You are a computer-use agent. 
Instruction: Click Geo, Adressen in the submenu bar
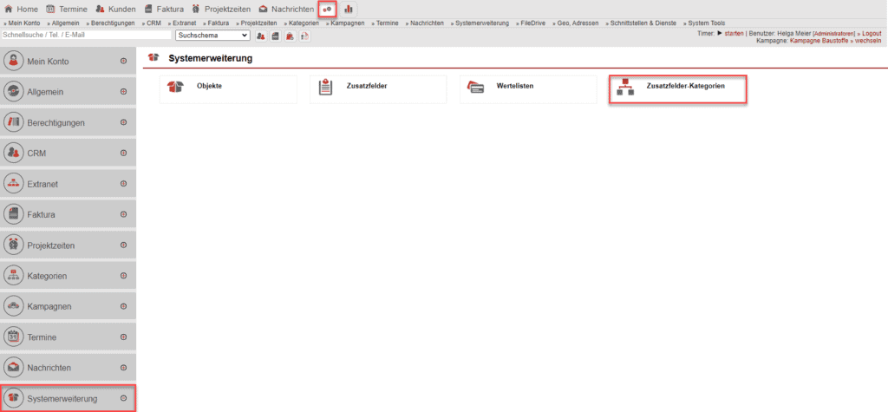576,23
